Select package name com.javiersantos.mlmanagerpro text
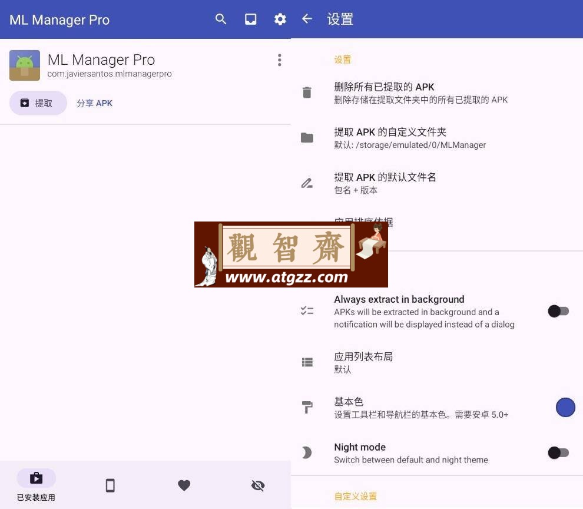The width and height of the screenshot is (583, 509). click(110, 74)
